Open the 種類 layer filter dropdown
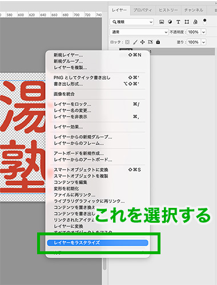Screen dimensions: 217x285 131,22
